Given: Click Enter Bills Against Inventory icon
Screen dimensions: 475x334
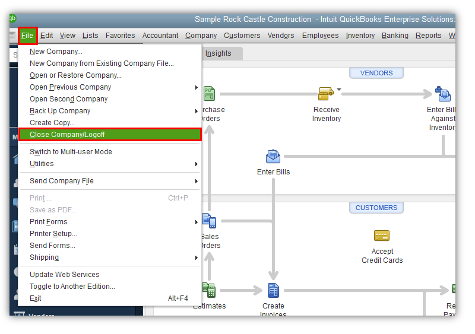Looking at the screenshot, I should pos(442,94).
